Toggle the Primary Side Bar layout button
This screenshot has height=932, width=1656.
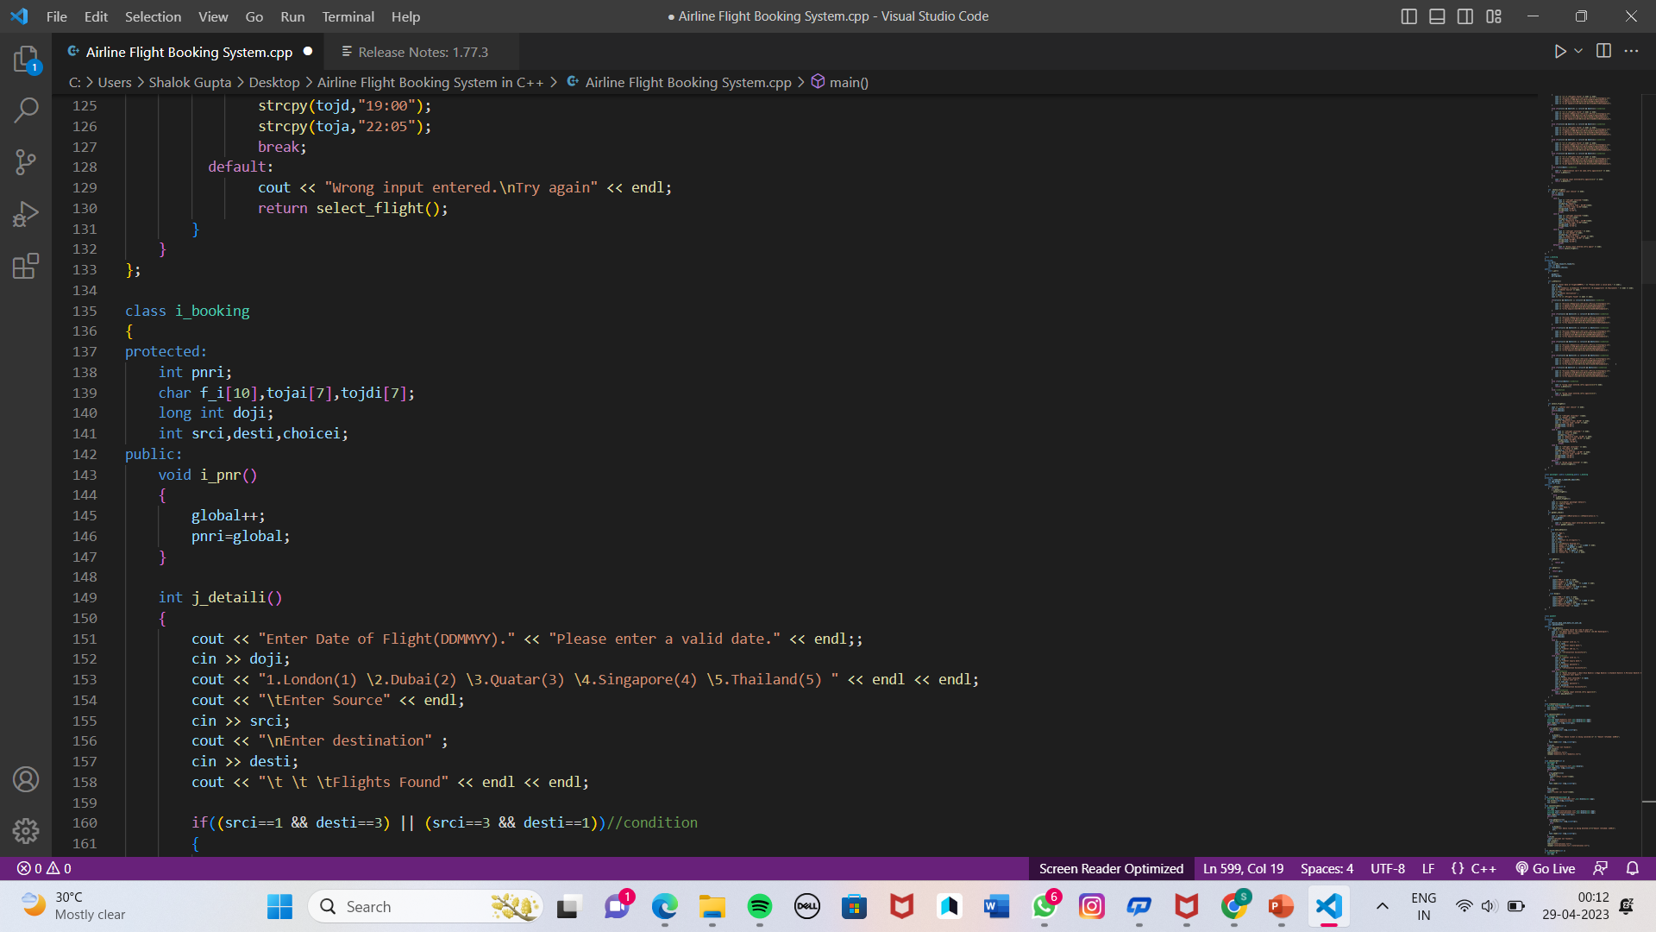coord(1408,16)
